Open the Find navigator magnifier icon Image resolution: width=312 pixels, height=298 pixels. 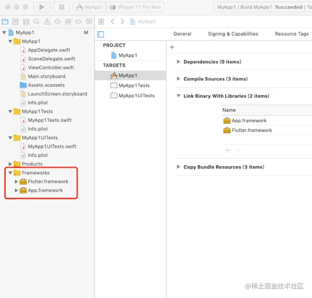36,22
